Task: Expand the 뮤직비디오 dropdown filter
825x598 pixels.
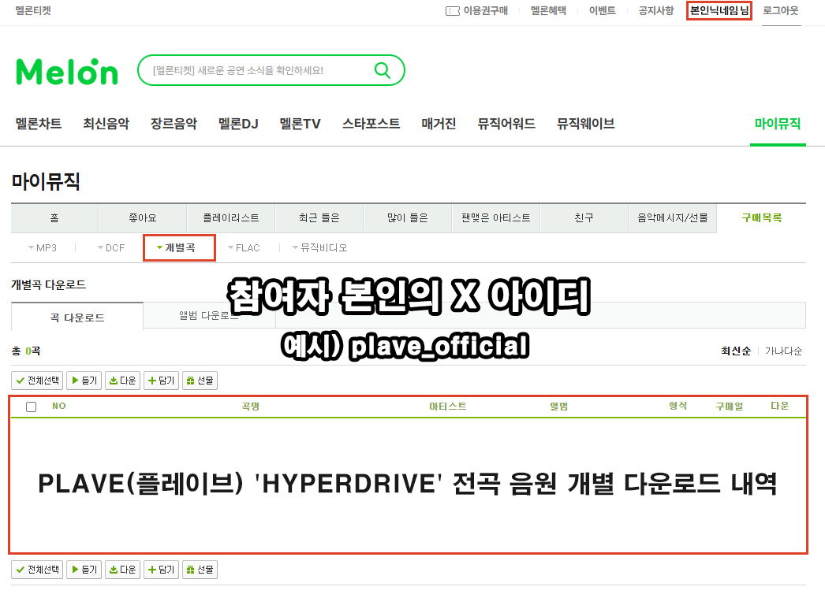Action: point(320,247)
